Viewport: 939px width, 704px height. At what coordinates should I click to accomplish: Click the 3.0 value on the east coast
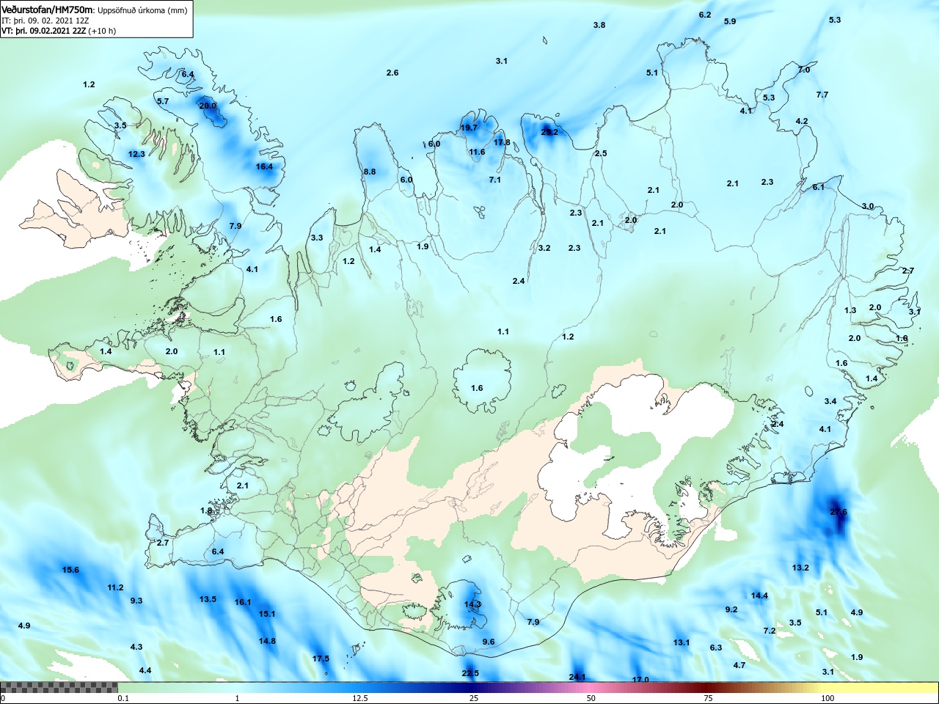point(868,206)
